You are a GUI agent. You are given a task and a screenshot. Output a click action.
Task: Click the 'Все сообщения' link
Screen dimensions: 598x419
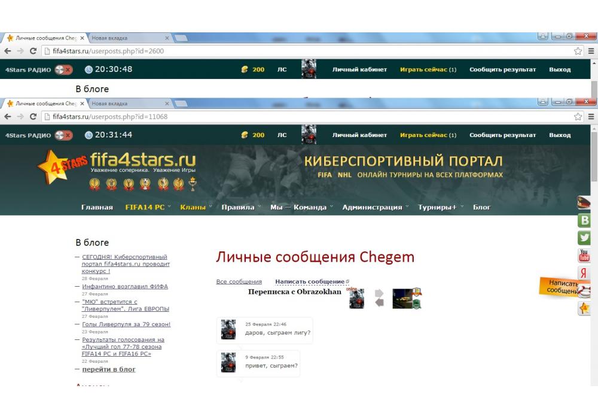point(239,282)
